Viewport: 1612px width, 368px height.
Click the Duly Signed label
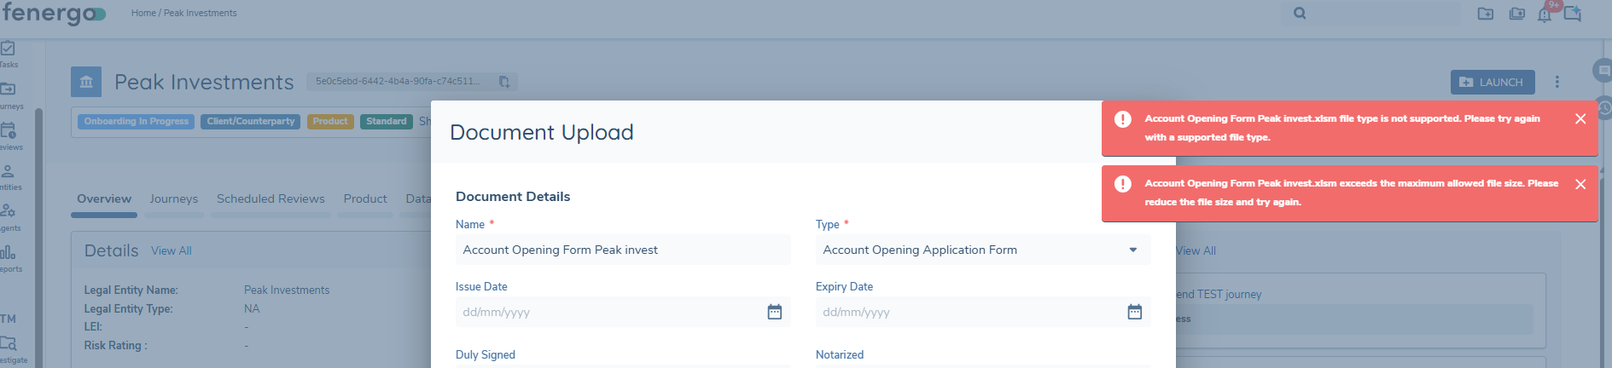[486, 355]
